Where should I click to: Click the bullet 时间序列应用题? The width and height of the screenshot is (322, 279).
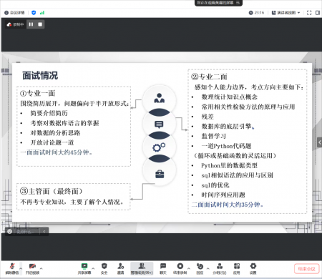(223, 195)
